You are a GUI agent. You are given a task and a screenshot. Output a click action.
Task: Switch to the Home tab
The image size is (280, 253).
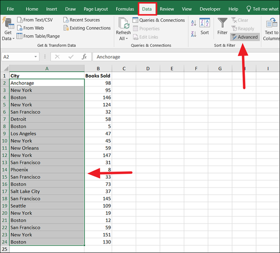click(x=32, y=9)
